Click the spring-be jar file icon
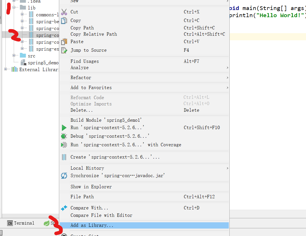Image resolution: width=306 pixels, height=236 pixels. 31,21
